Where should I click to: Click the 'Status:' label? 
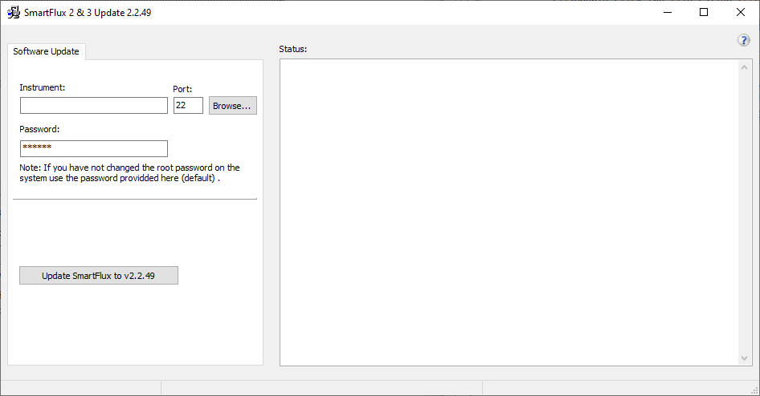(x=292, y=49)
